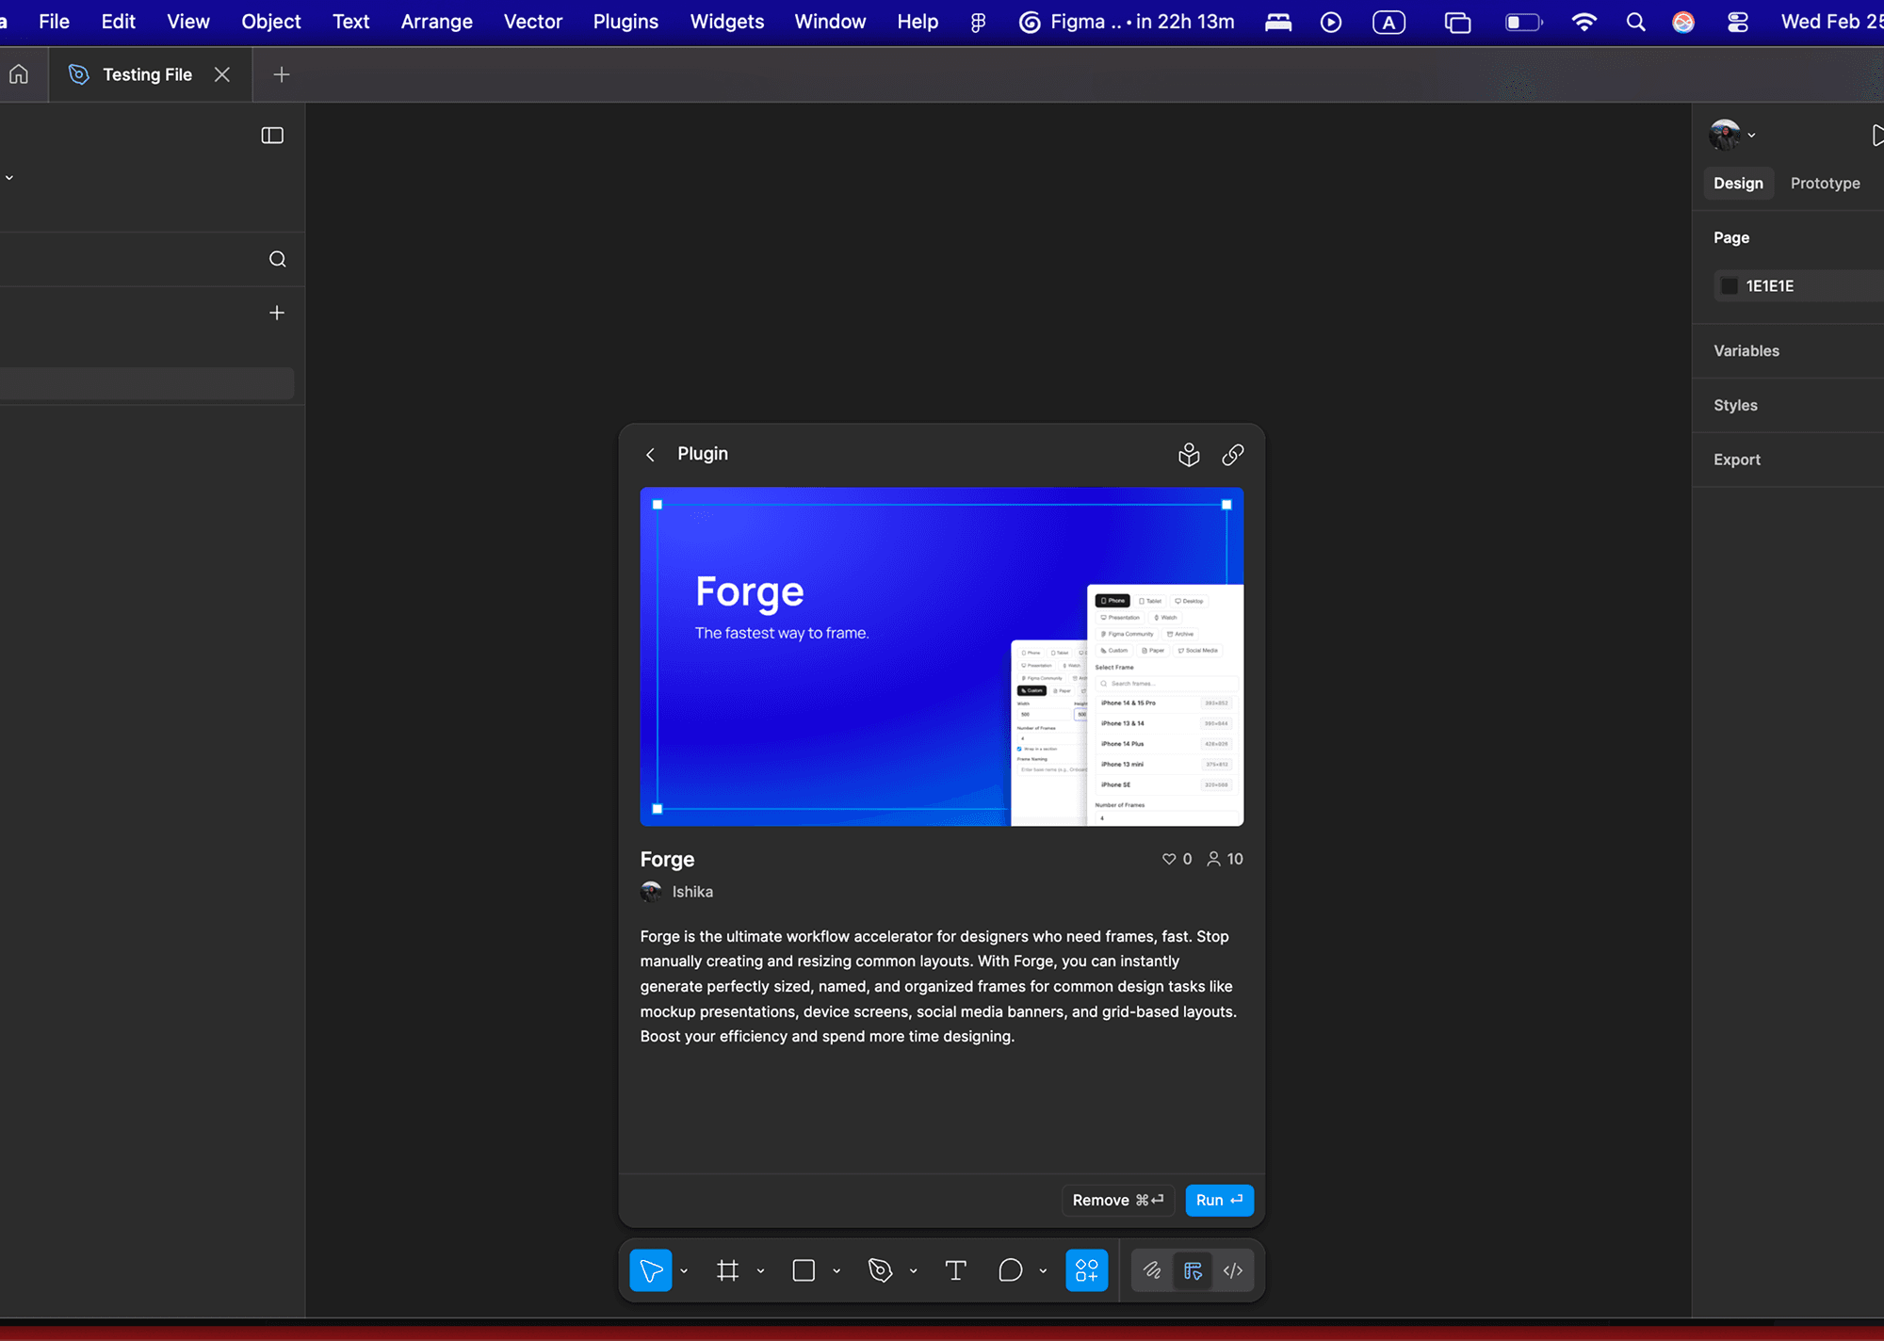Open Move tool options chevron
Viewport: 1884px width, 1341px height.
[684, 1271]
